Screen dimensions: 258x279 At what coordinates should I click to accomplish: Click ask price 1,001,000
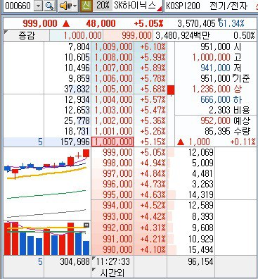click(x=113, y=131)
